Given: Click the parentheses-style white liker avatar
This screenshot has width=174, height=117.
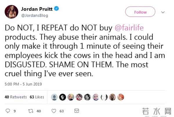Looking at the screenshot, I should click(x=104, y=97).
